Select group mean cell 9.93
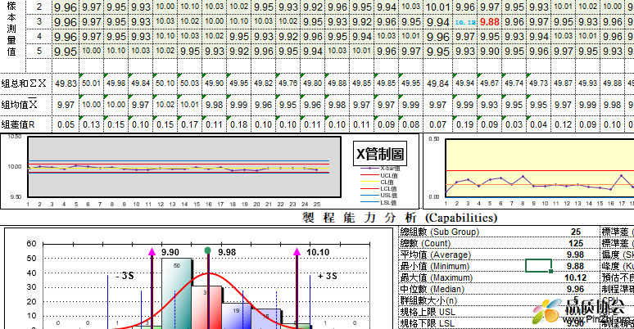 pos(489,105)
